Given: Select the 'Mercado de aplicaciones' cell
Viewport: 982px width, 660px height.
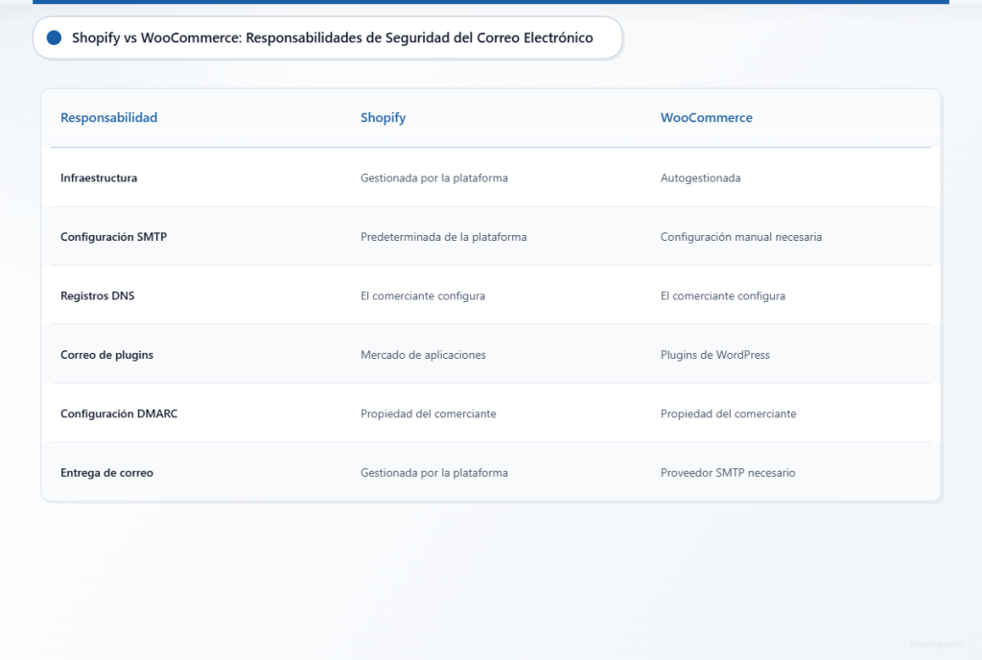Looking at the screenshot, I should pyautogui.click(x=423, y=354).
